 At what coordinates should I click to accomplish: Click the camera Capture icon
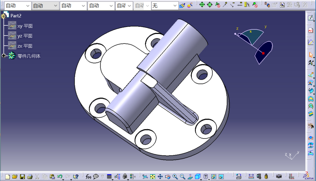tap(279, 176)
